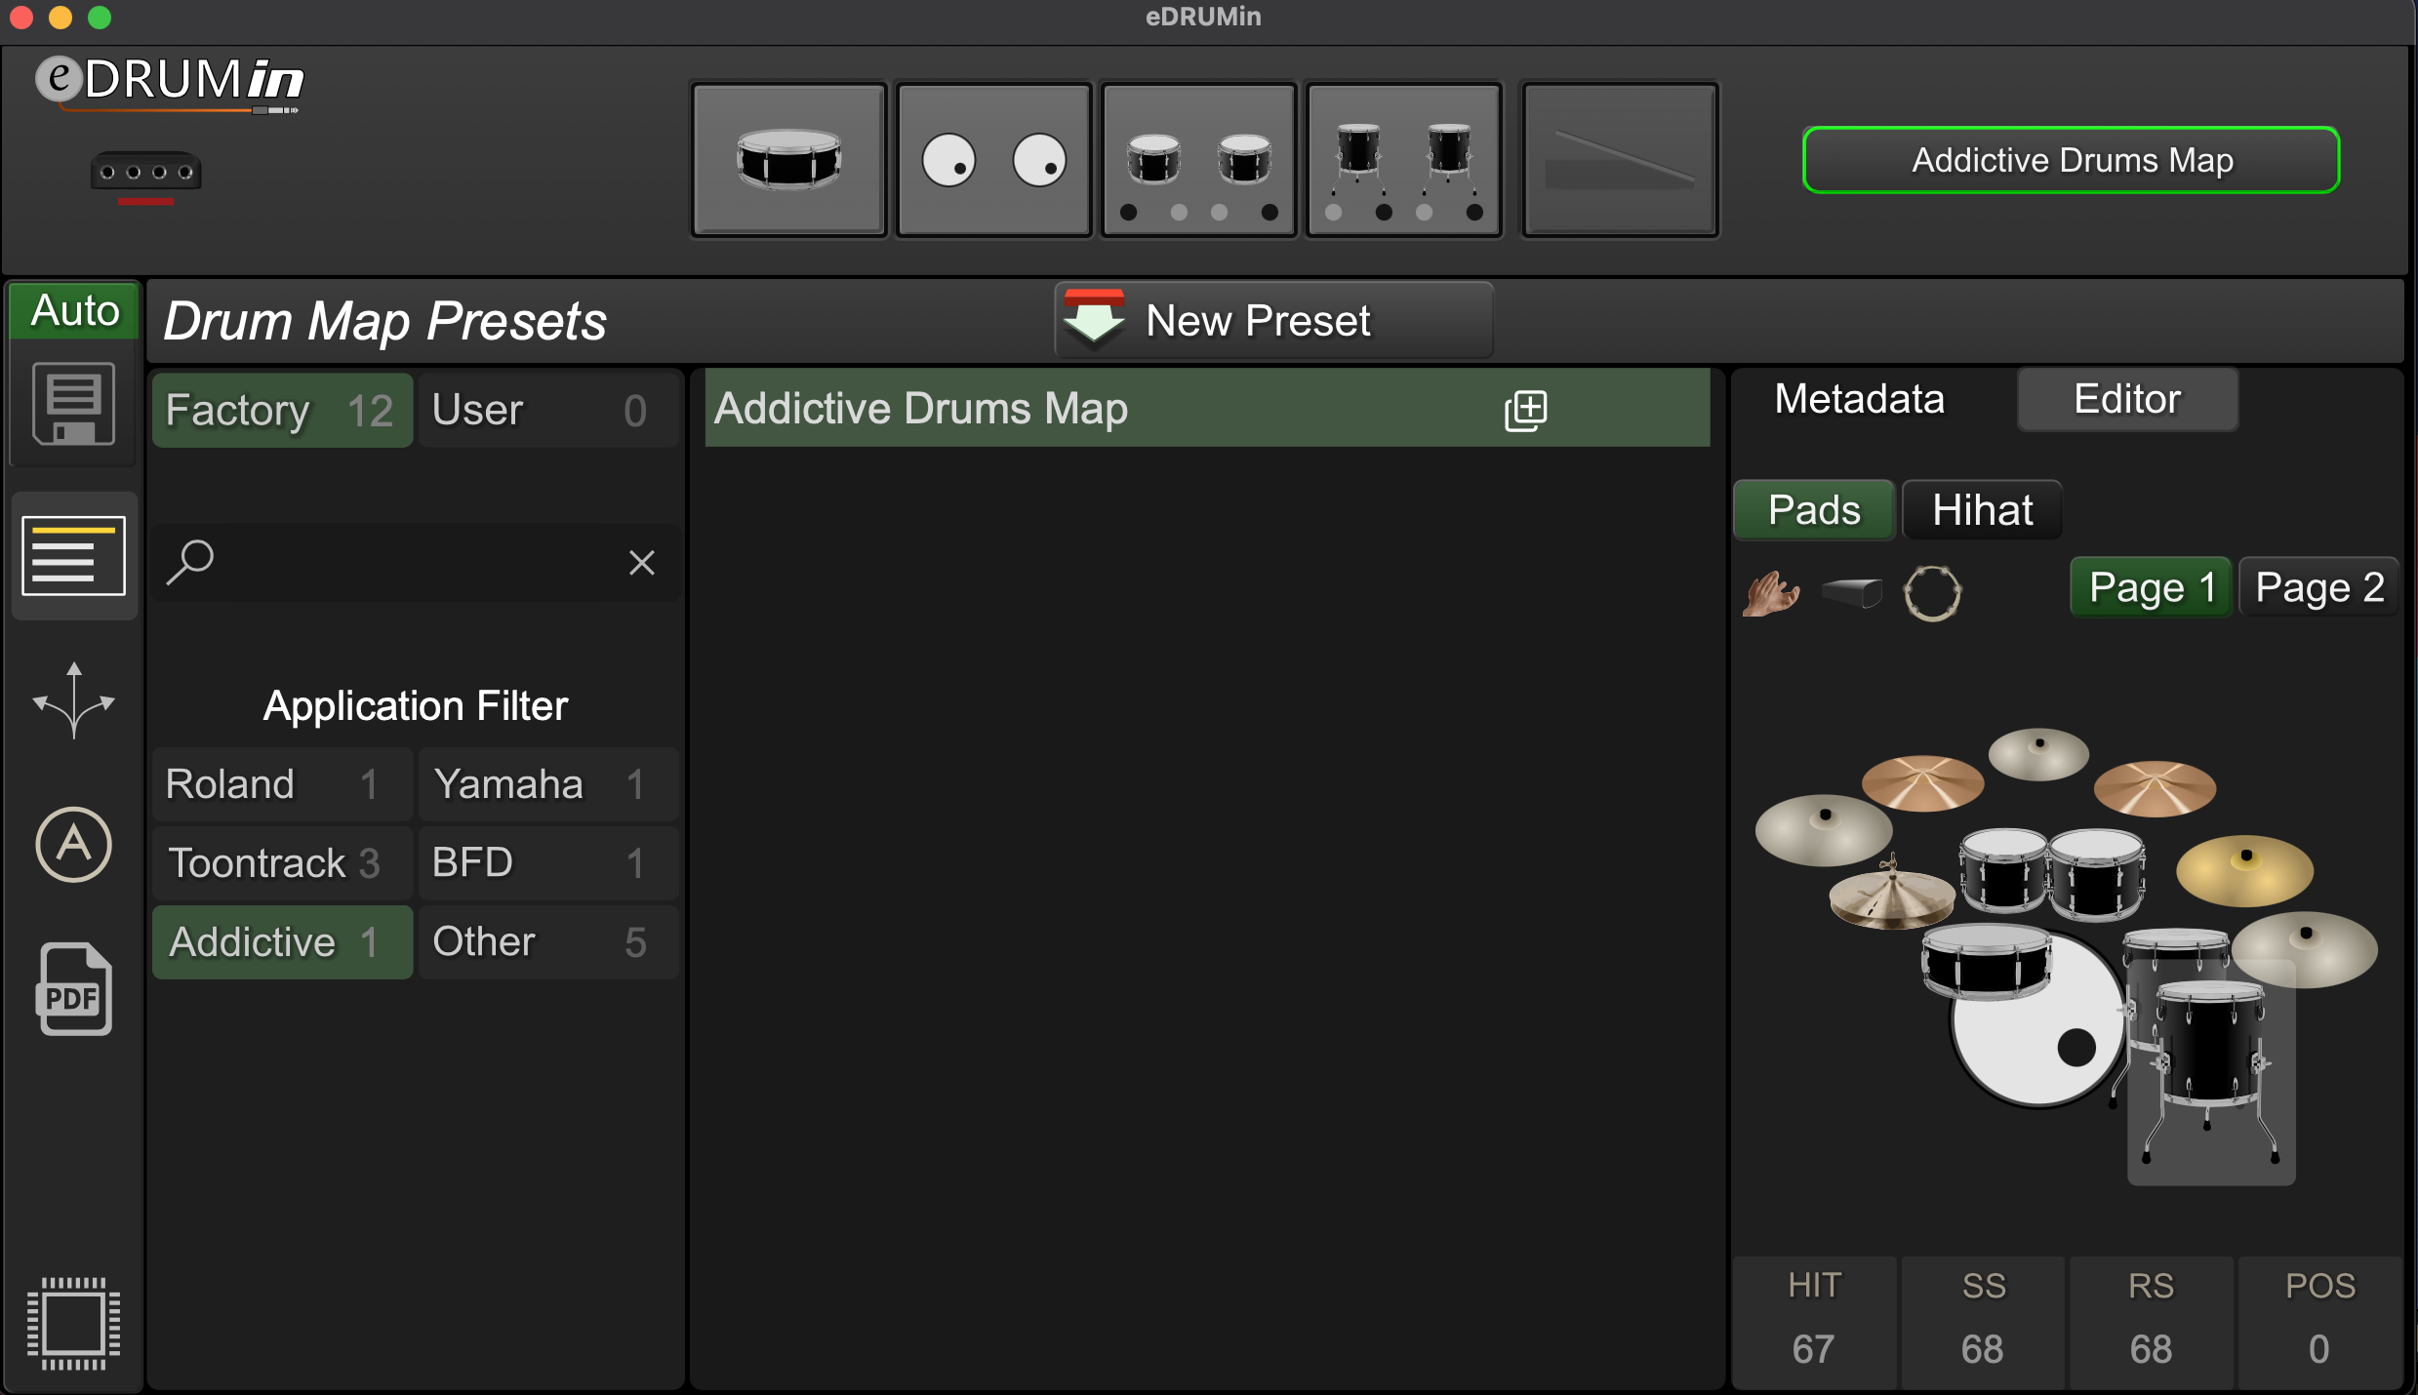
Task: Switch to Factory presets
Action: point(282,411)
